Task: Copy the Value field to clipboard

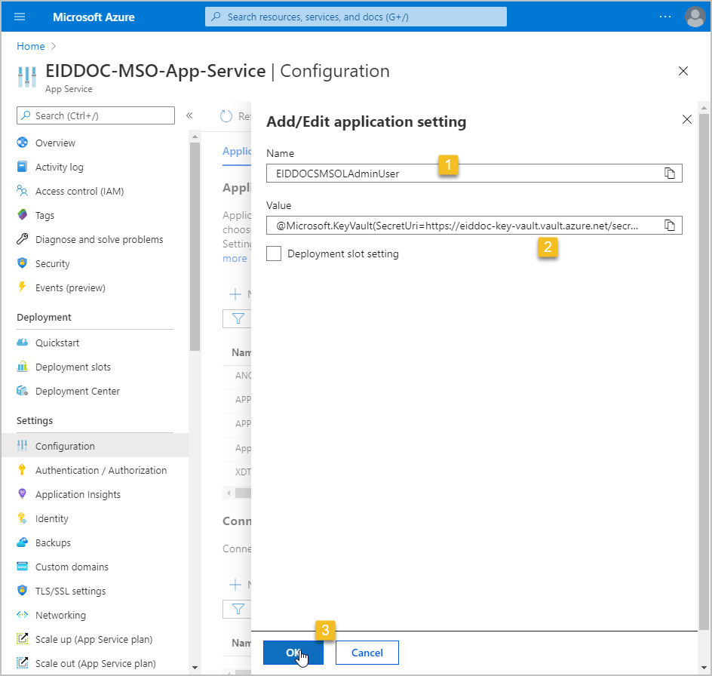Action: pos(669,225)
